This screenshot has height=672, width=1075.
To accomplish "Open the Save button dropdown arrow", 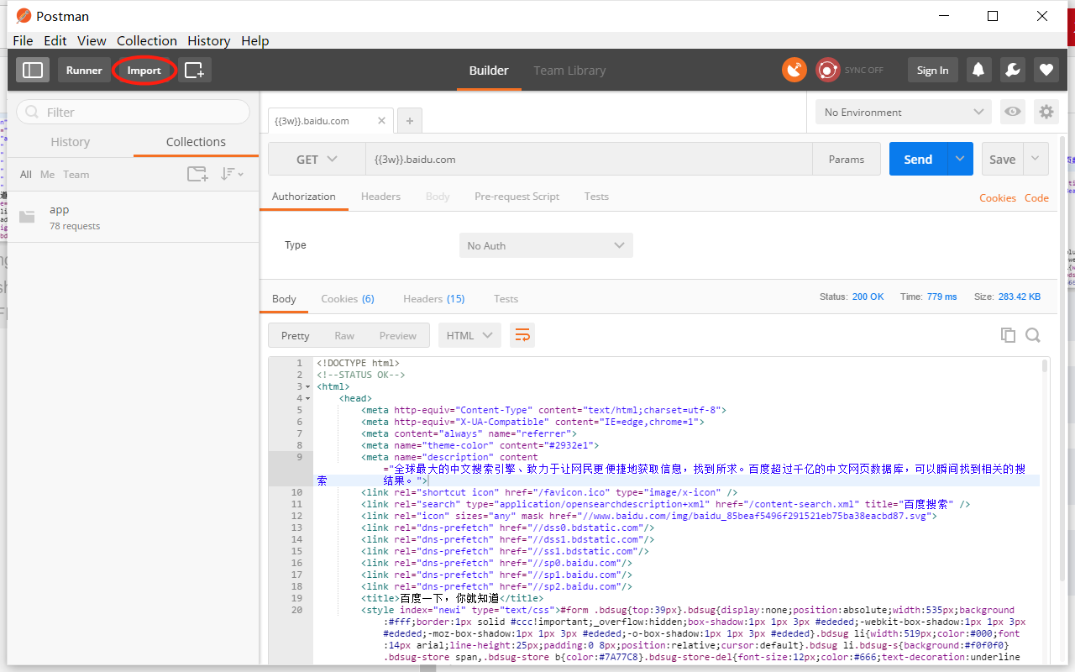I will [1036, 159].
